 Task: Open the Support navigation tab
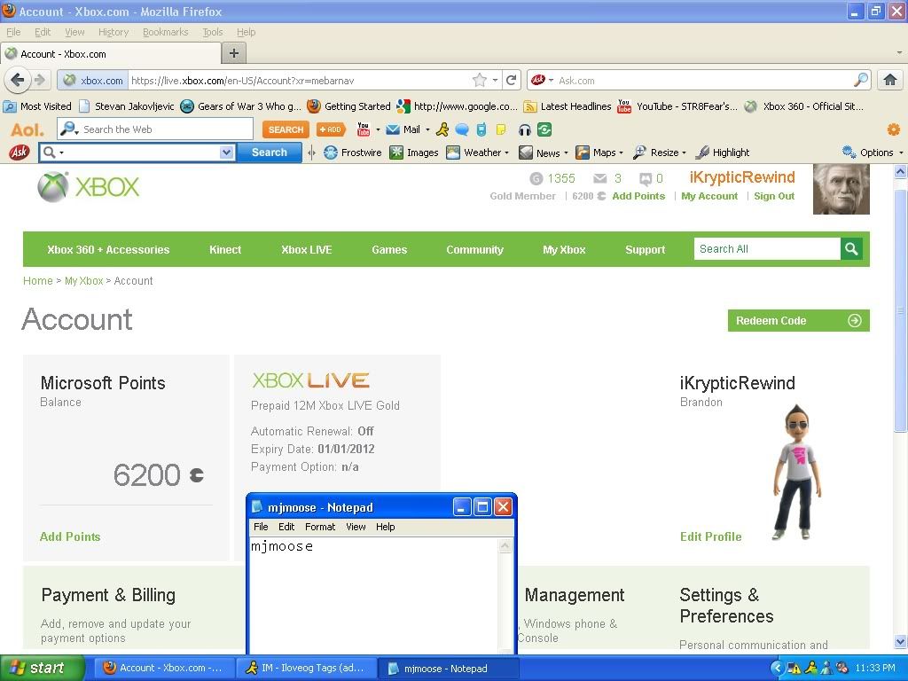(646, 249)
